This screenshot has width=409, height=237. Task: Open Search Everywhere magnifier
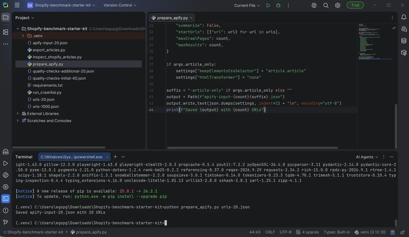tap(326, 5)
